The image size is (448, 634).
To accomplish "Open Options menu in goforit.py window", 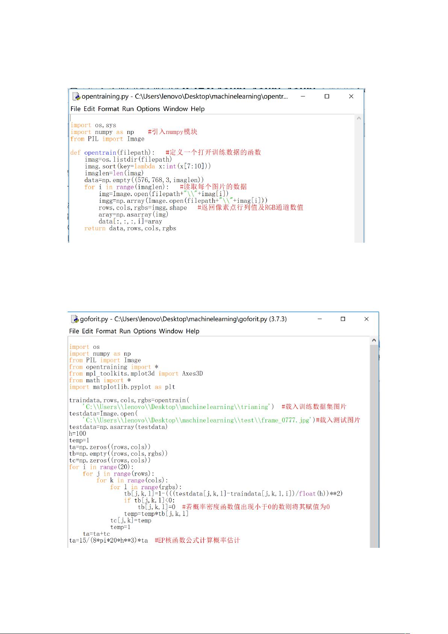I will 145,331.
